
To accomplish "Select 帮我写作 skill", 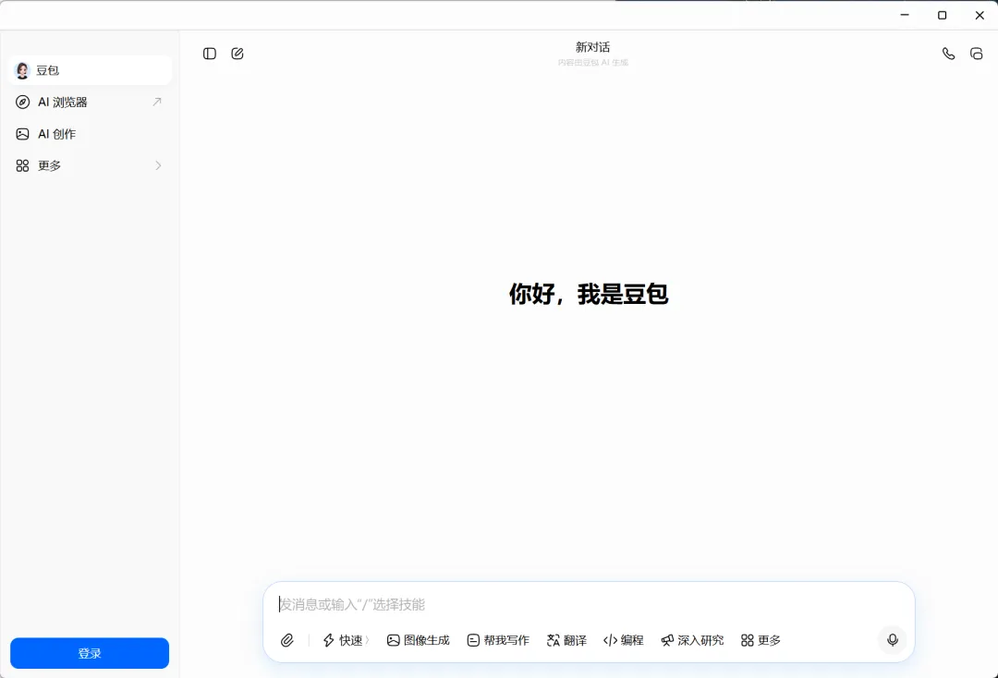I will pyautogui.click(x=498, y=640).
